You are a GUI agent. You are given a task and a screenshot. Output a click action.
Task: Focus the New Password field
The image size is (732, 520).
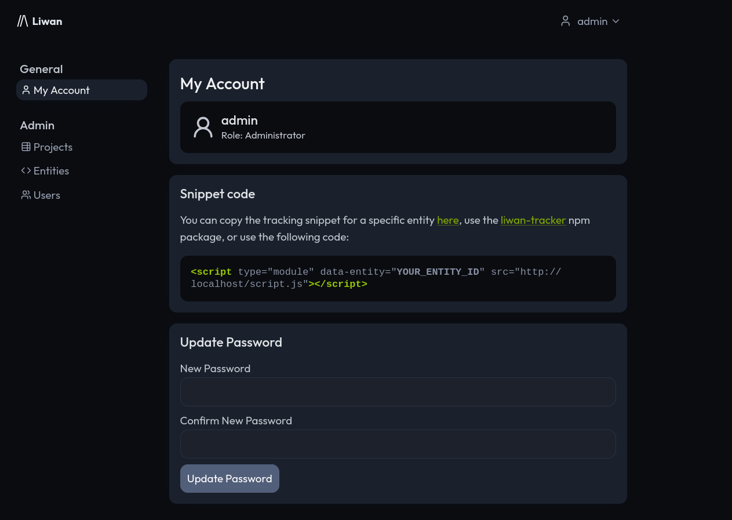coord(398,392)
